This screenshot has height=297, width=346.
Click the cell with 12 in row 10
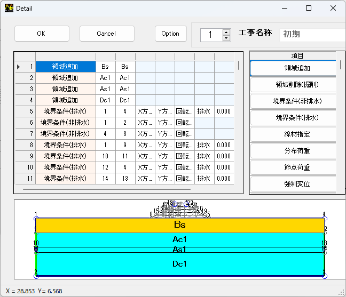pyautogui.click(x=106, y=167)
